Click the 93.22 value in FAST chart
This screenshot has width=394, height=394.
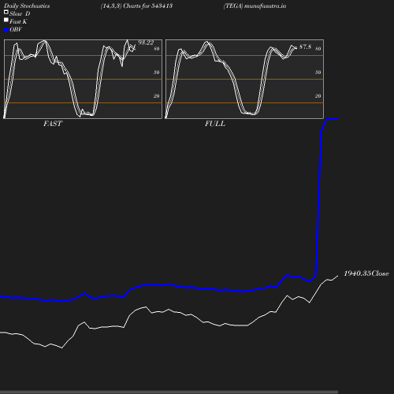146,43
